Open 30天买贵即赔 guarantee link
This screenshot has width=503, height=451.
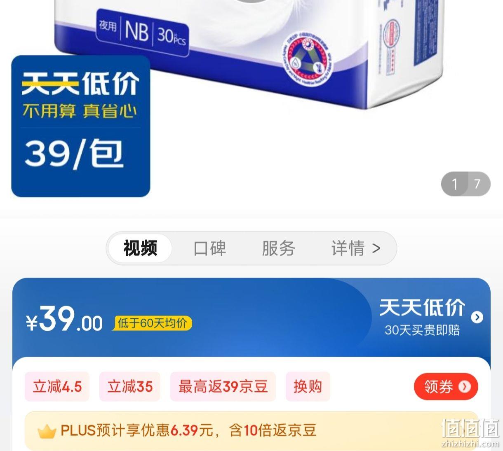coord(422,330)
